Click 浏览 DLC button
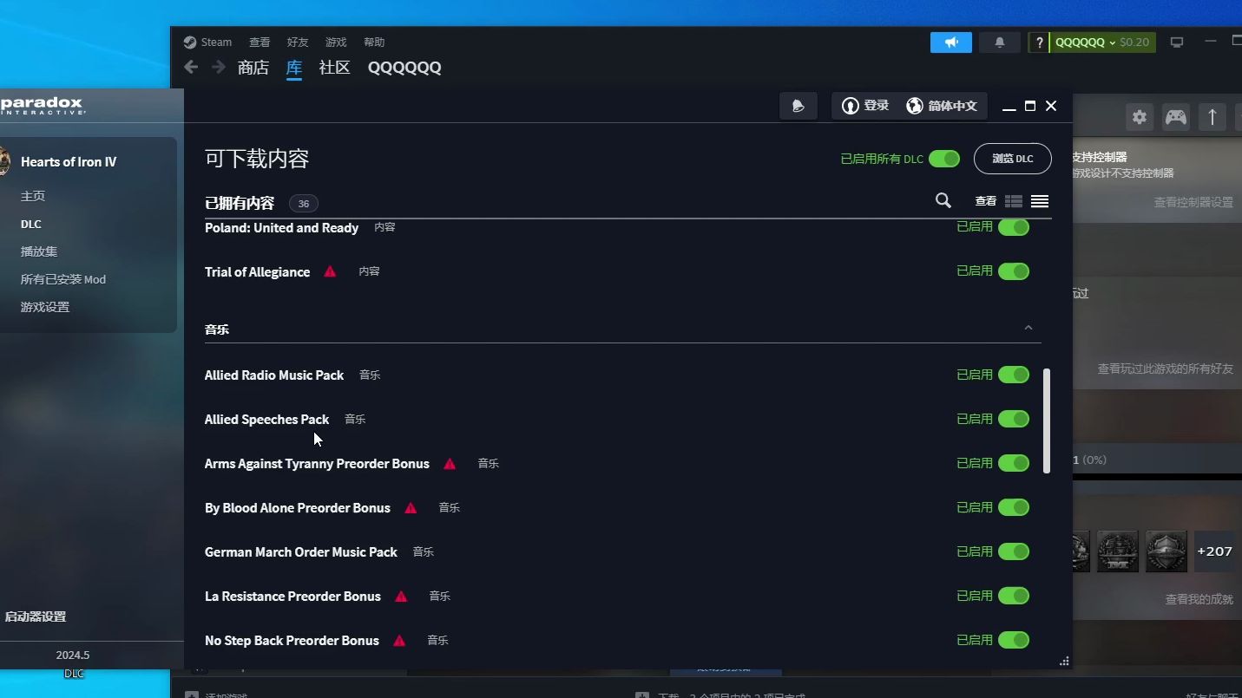This screenshot has width=1242, height=698. (x=1013, y=159)
